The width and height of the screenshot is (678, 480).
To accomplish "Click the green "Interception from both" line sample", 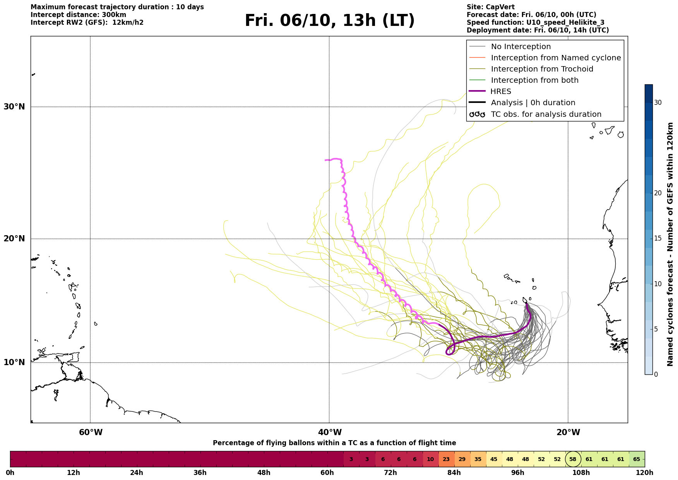I will click(477, 80).
